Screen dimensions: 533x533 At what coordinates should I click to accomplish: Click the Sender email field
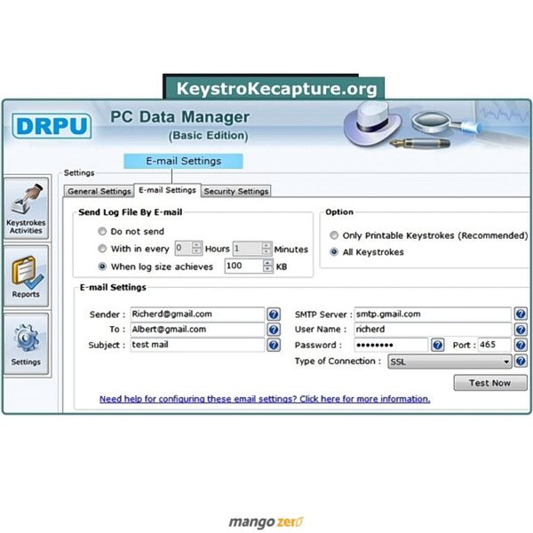(x=197, y=314)
